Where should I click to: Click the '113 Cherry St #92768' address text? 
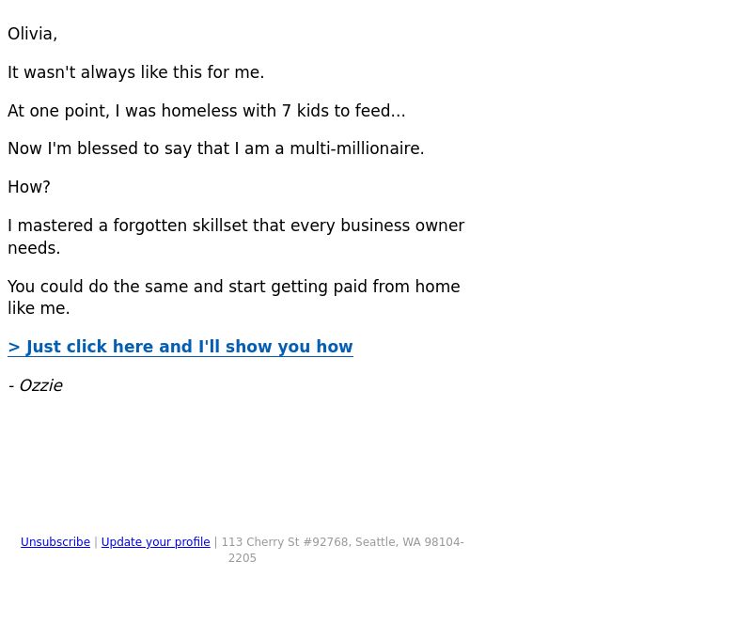pos(285,542)
